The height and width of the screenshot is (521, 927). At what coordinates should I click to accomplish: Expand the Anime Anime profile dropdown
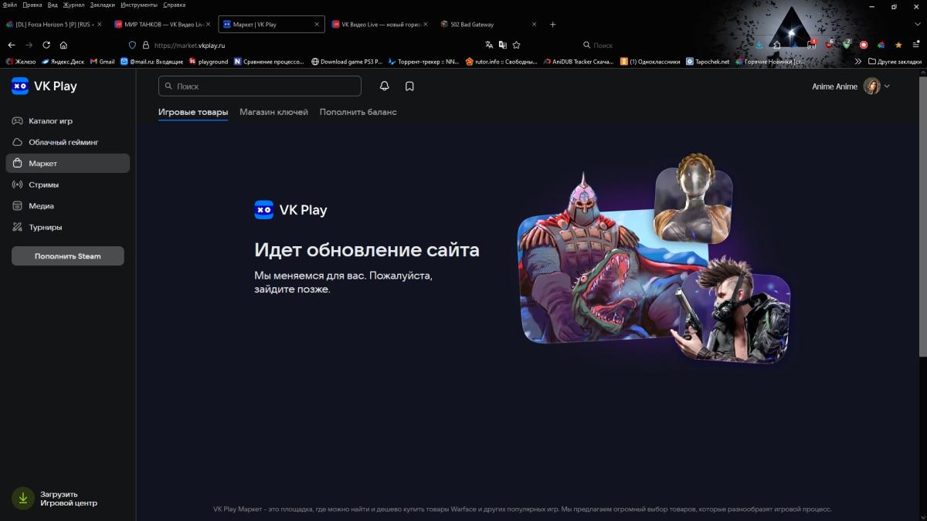pos(887,86)
